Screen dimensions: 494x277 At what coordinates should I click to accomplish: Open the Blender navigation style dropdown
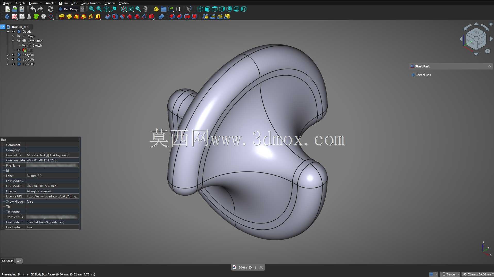[x=450, y=274]
